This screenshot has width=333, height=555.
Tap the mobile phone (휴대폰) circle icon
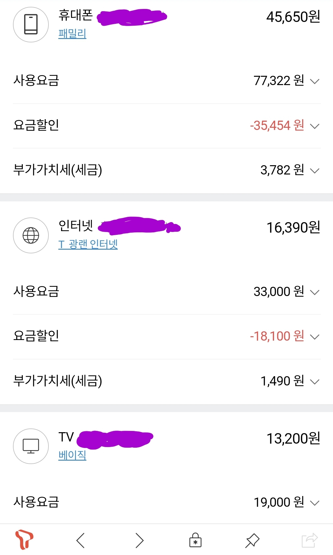(x=31, y=24)
